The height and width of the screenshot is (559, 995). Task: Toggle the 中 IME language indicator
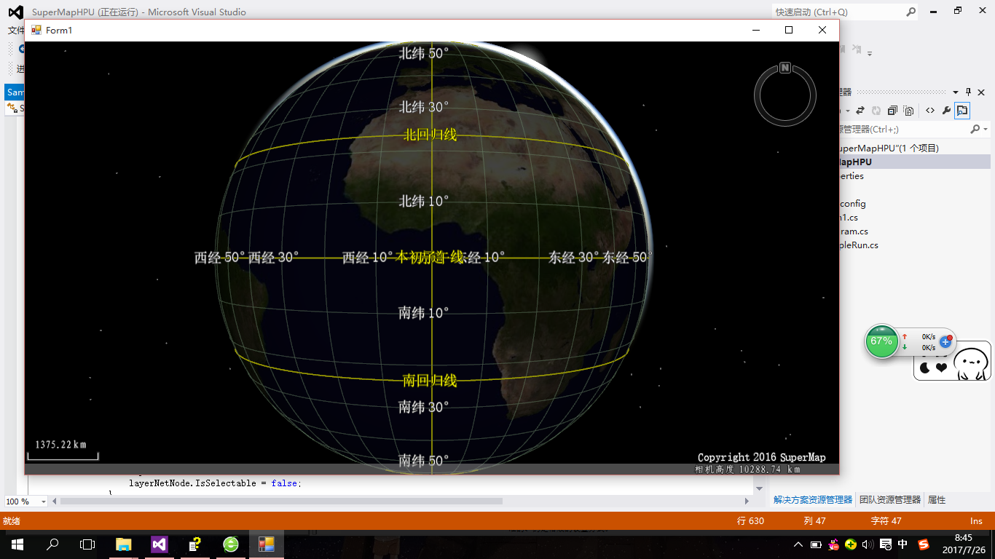[x=903, y=544]
